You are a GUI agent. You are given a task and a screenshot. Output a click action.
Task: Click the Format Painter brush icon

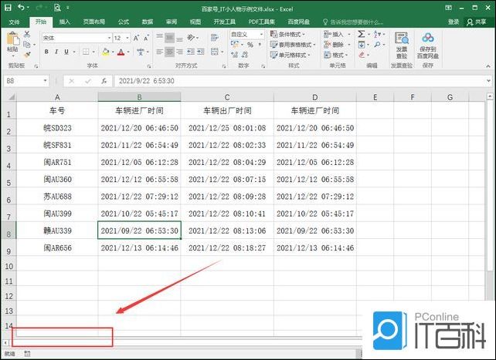[x=27, y=55]
